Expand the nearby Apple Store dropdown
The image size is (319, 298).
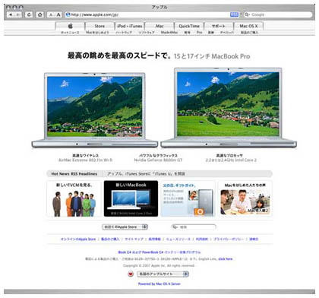point(125,227)
